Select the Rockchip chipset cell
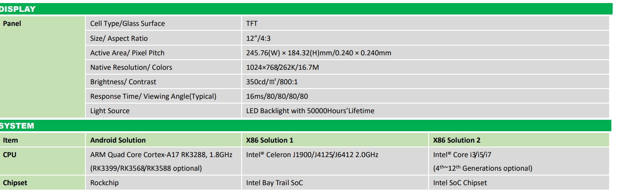The image size is (617, 190). pyautogui.click(x=104, y=183)
